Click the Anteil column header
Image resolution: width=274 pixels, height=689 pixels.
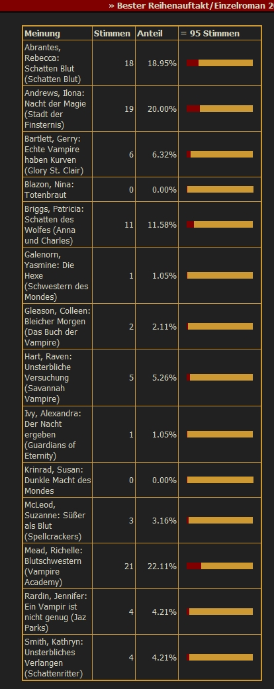pyautogui.click(x=150, y=33)
